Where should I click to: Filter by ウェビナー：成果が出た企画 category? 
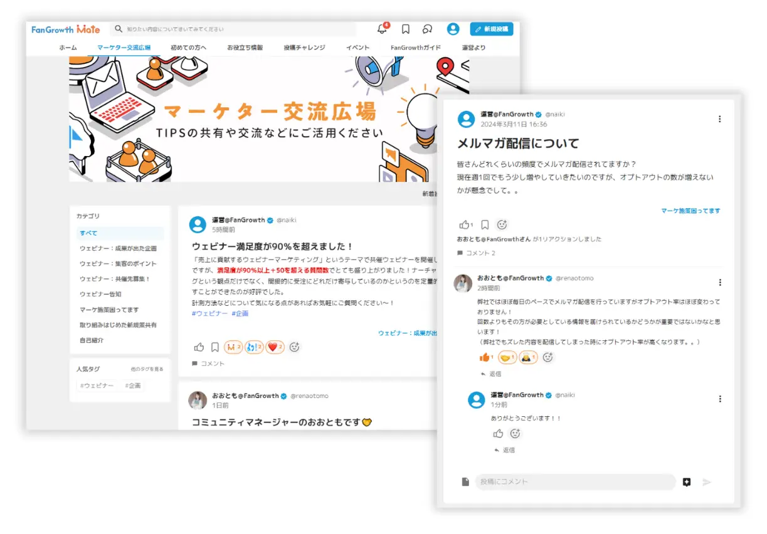[x=118, y=248]
